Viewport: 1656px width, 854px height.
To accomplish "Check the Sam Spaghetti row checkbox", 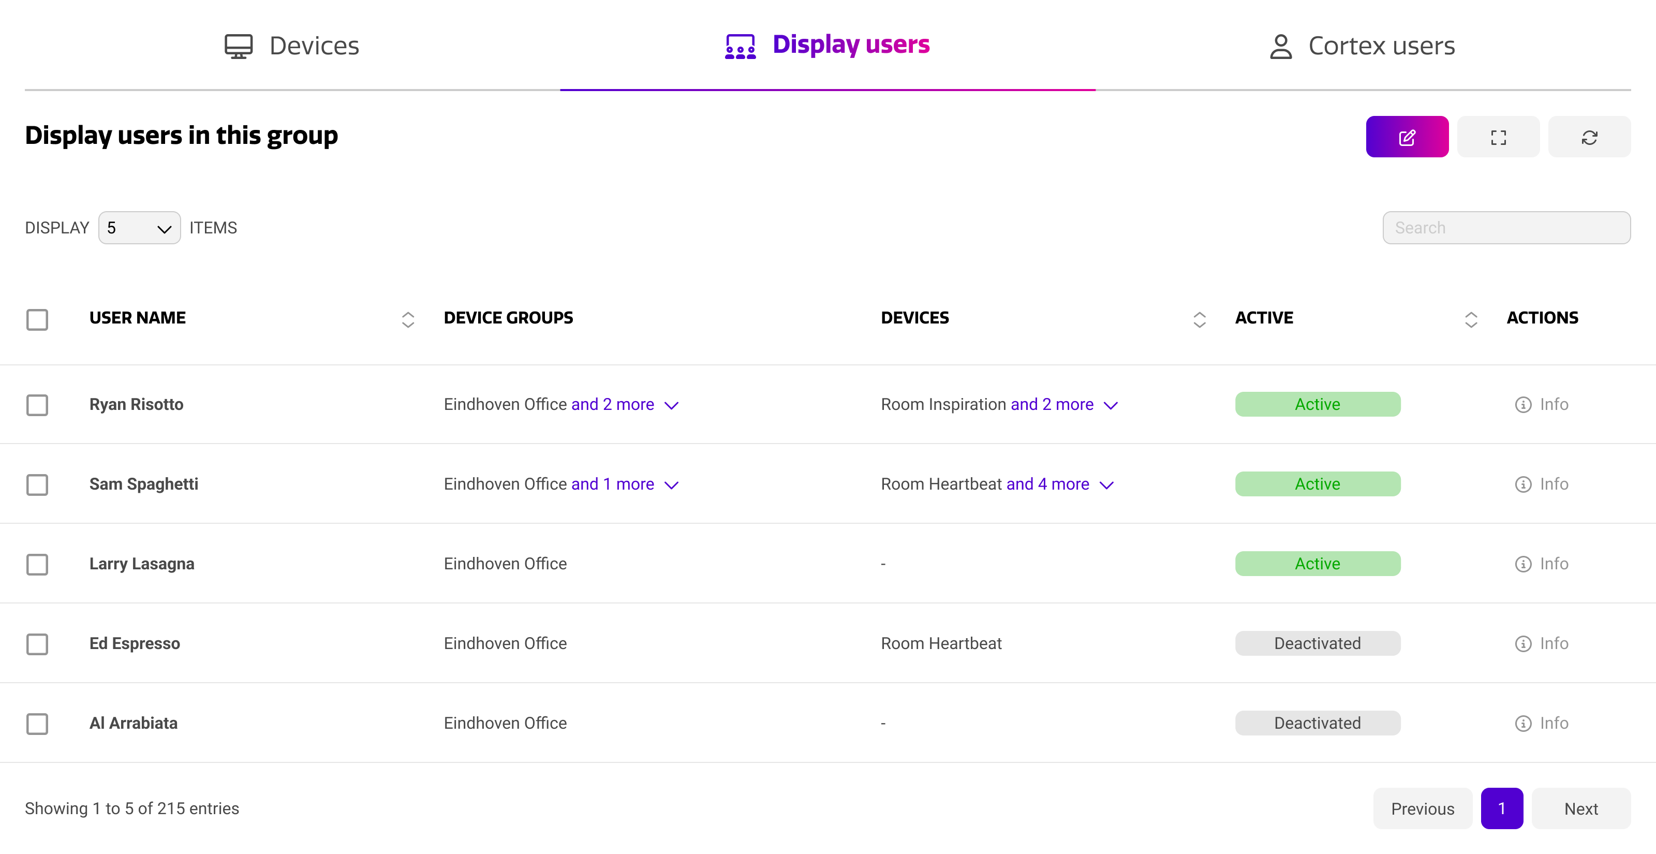I will pyautogui.click(x=37, y=485).
